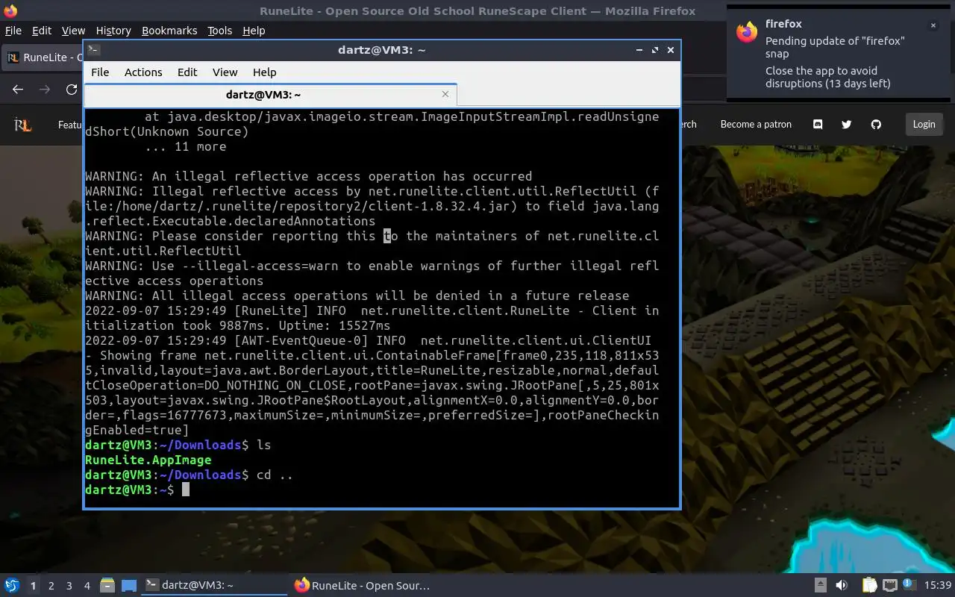
Task: Select the dartz@VM3: ~ terminal tab
Action: [270, 95]
